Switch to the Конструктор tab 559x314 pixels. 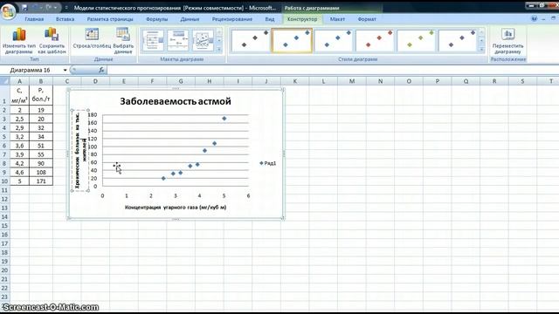302,19
